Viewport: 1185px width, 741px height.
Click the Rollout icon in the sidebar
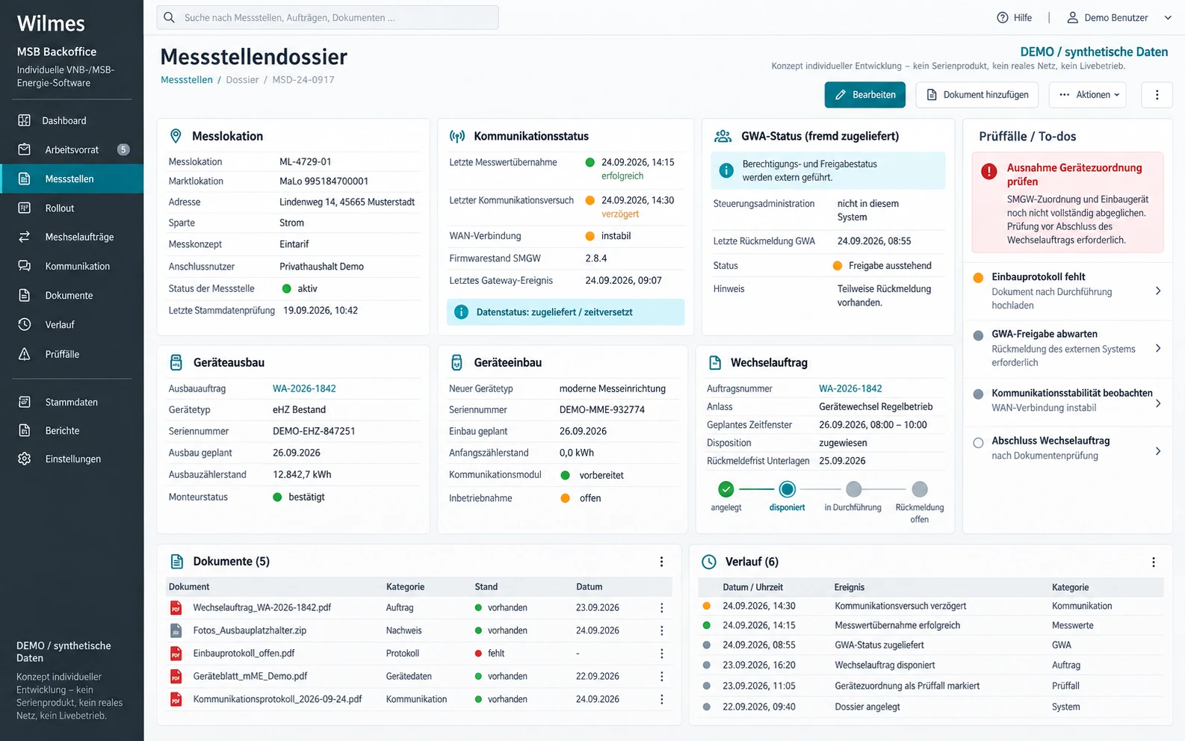(24, 208)
